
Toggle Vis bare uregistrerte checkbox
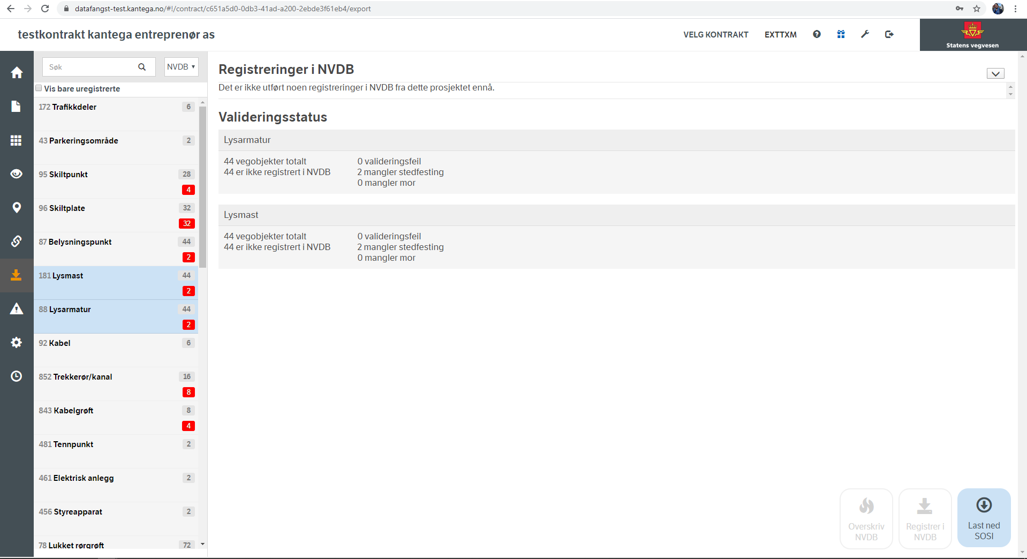[39, 88]
